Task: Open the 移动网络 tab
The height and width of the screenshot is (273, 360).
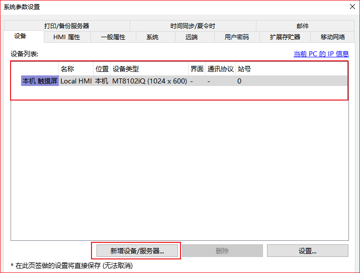Action: pos(333,37)
